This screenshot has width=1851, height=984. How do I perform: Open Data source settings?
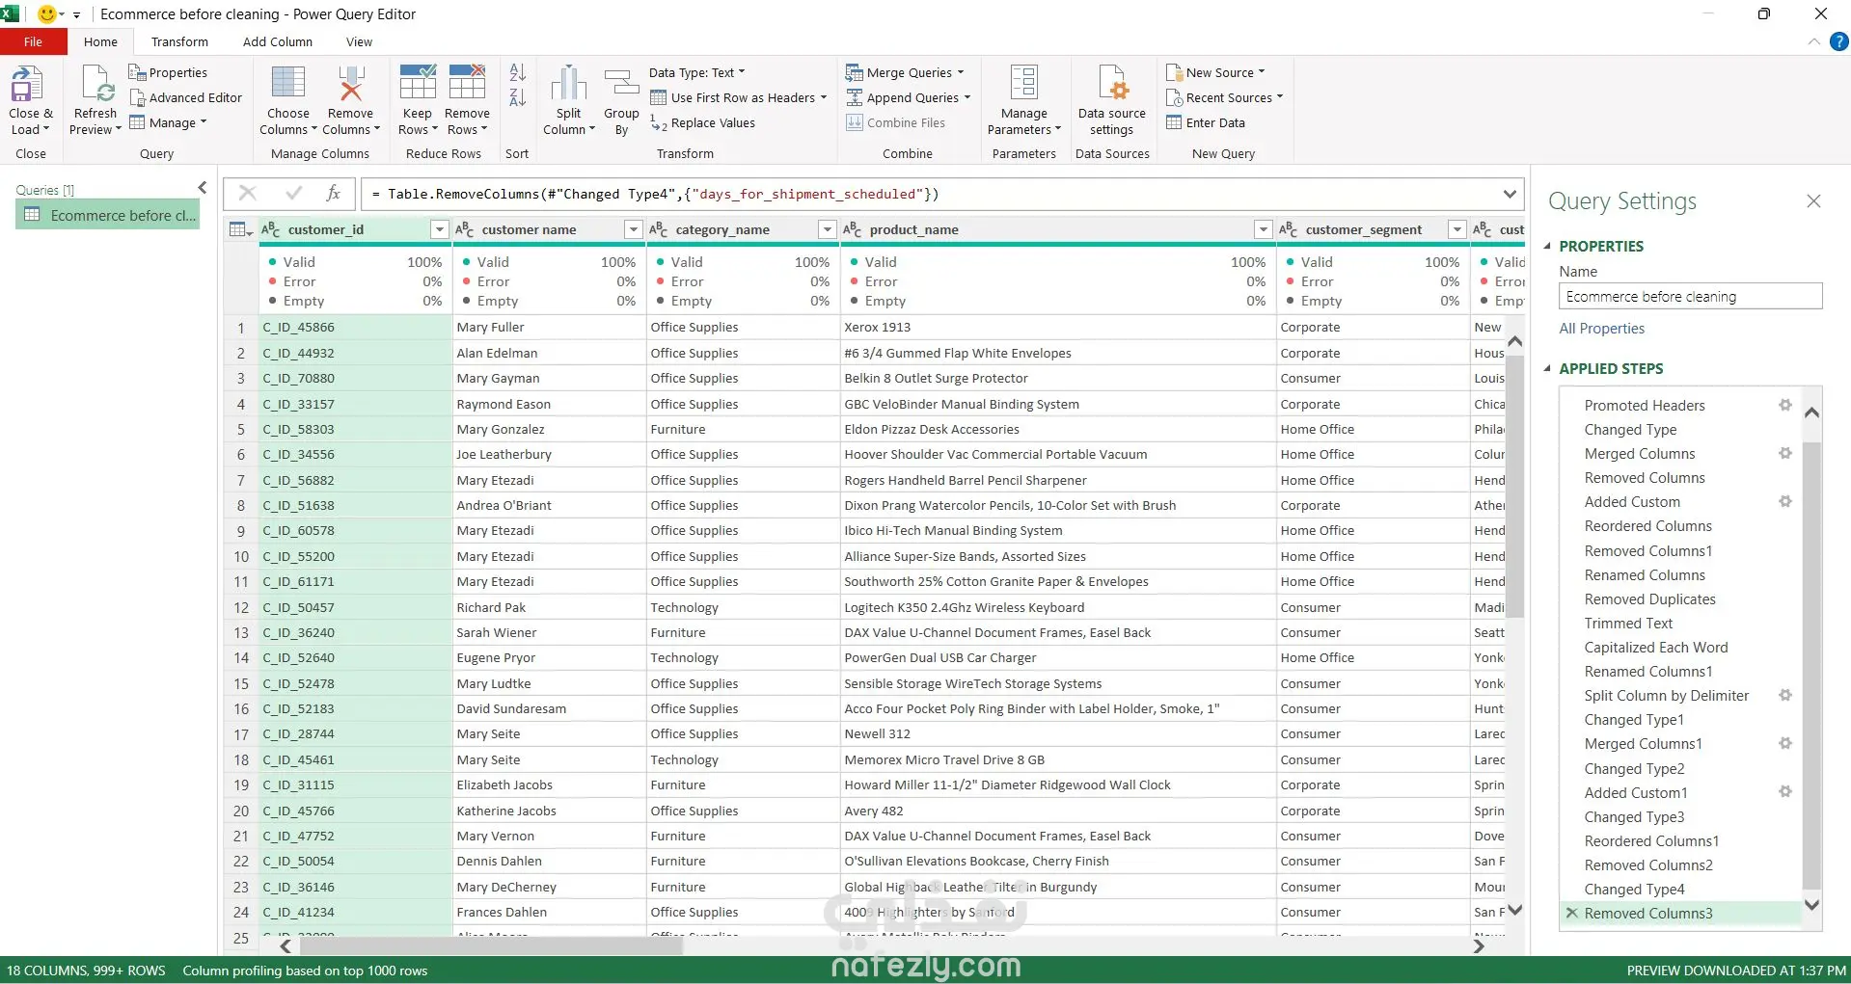click(1111, 85)
